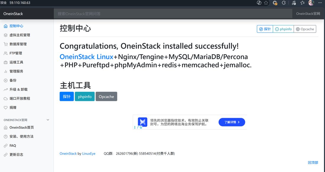Click the briefcase icon beside 运维工具

[x=6, y=62]
